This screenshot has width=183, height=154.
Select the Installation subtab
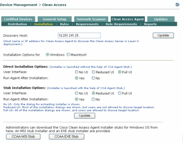(43, 24)
